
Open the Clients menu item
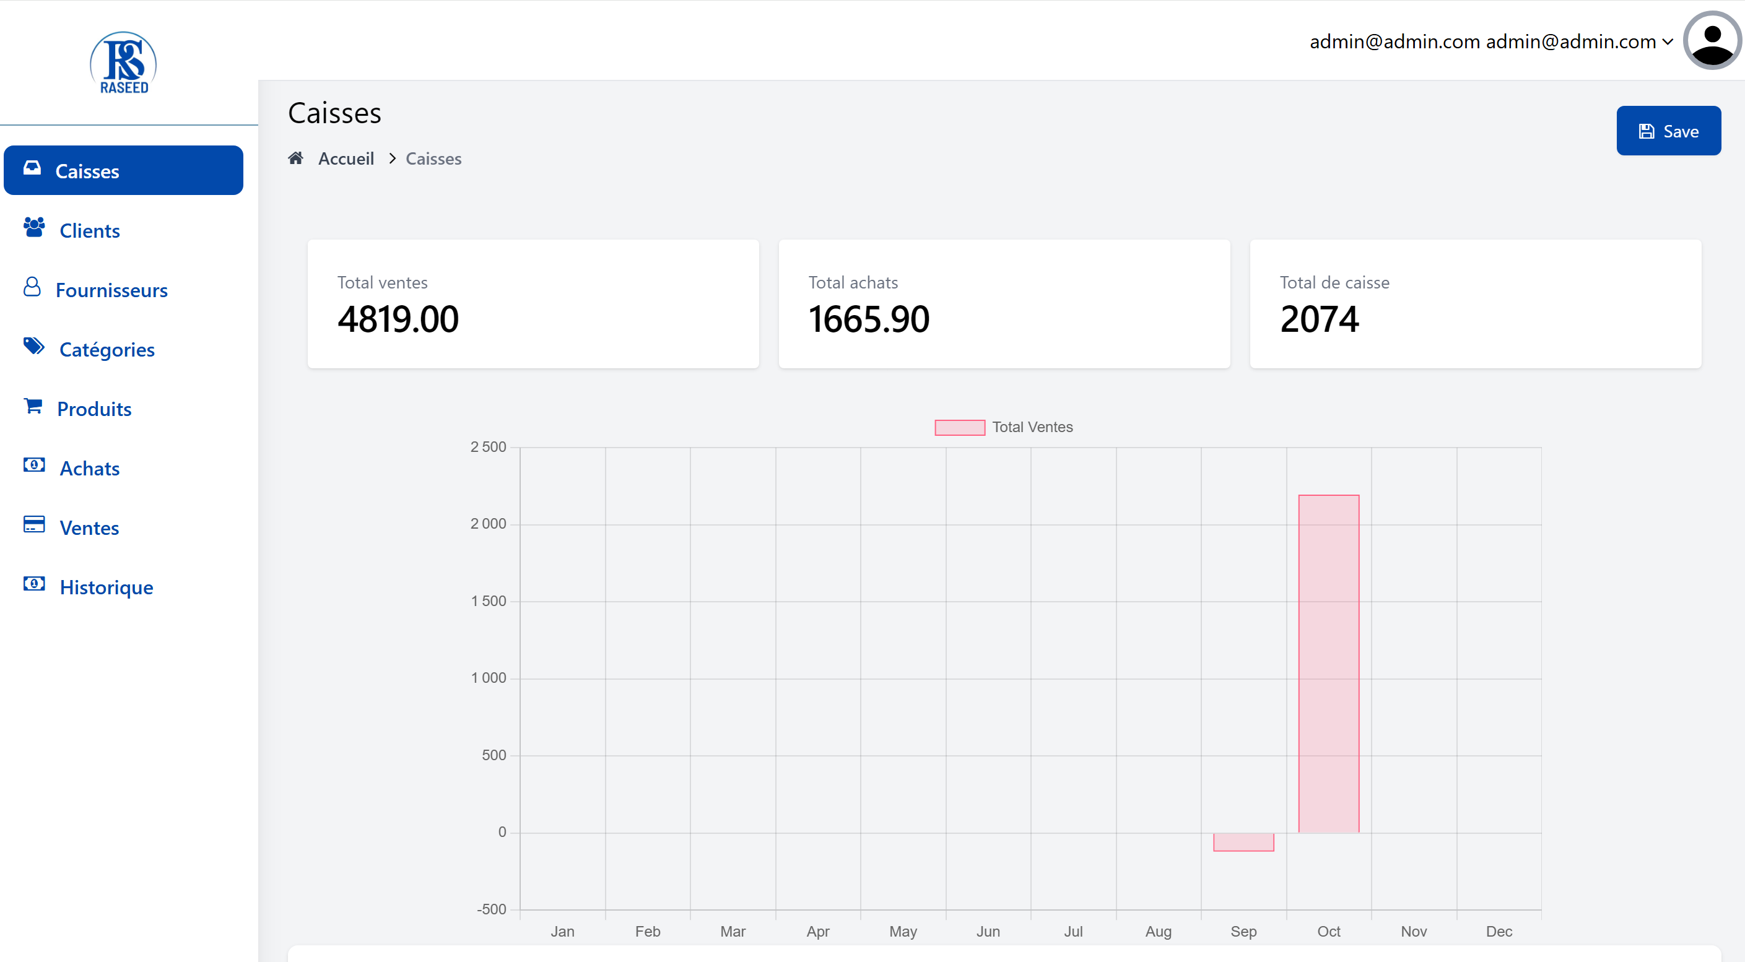click(x=89, y=231)
